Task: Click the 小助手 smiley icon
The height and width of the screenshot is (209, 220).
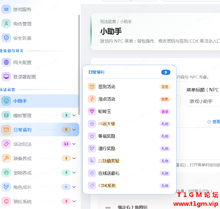Action: click(x=6, y=101)
